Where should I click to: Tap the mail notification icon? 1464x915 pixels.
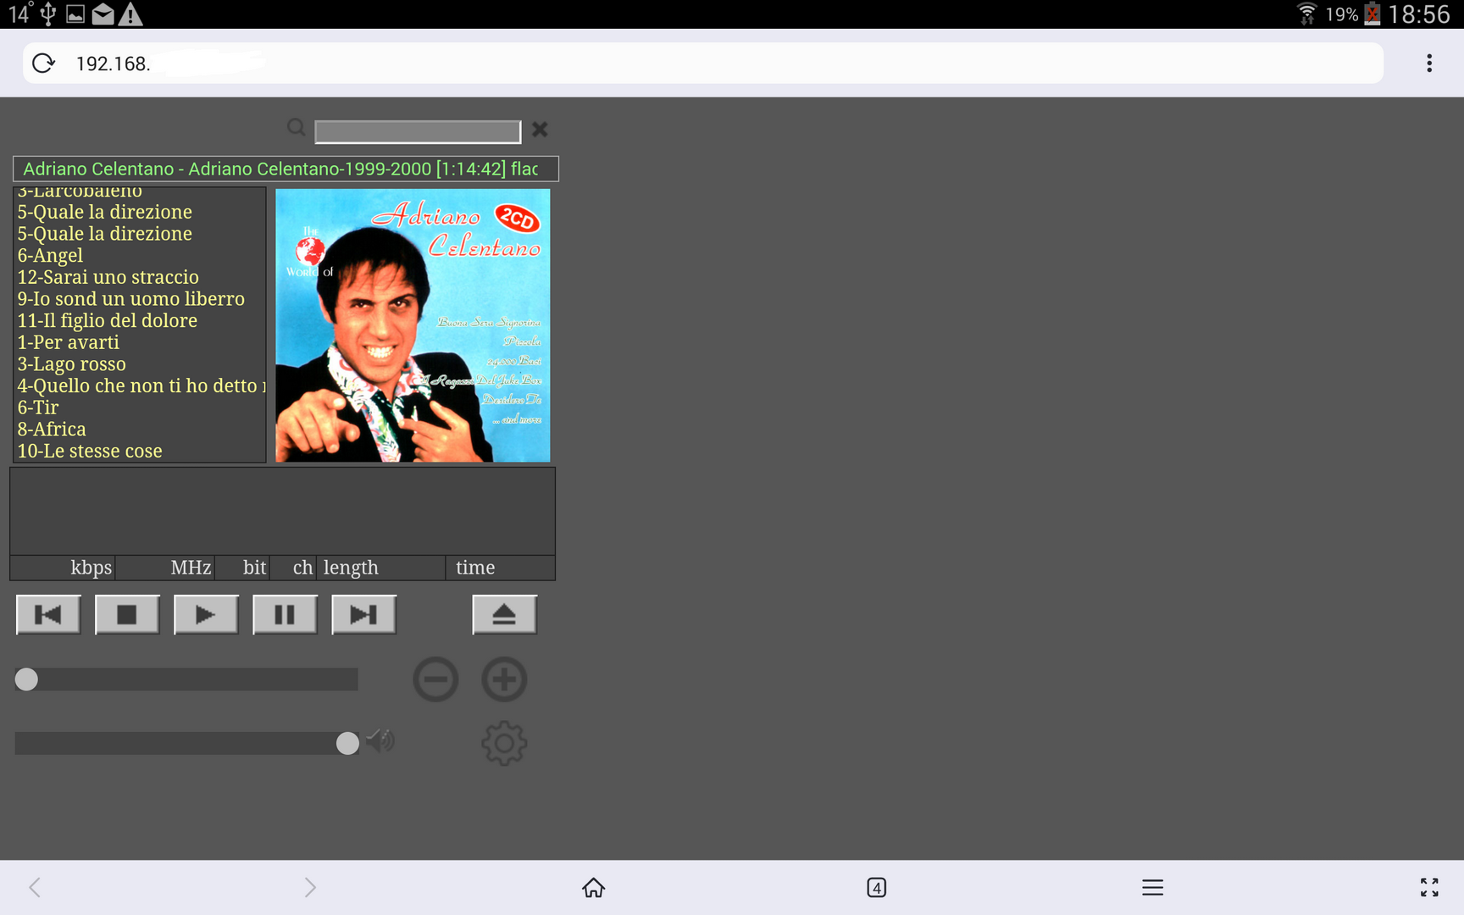103,14
